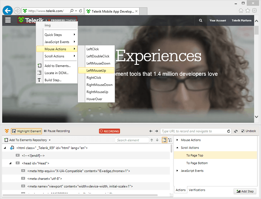Click the Add to Elements icon in context menu
The image size is (261, 199).
pos(39,66)
